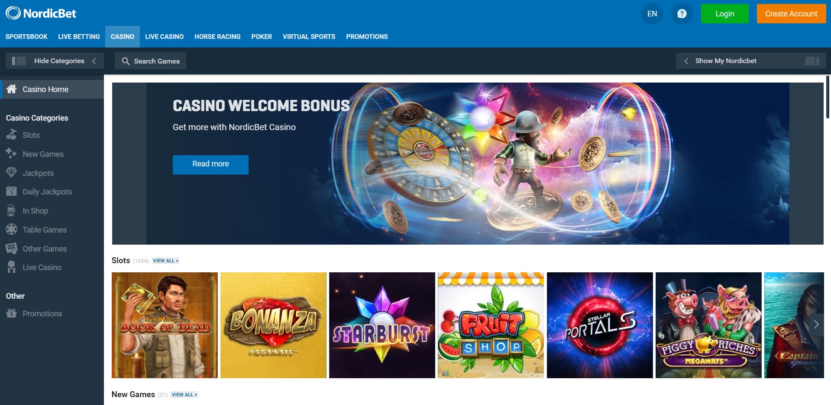Switch to the LIVE CASINO tab
831x405 pixels.
164,37
